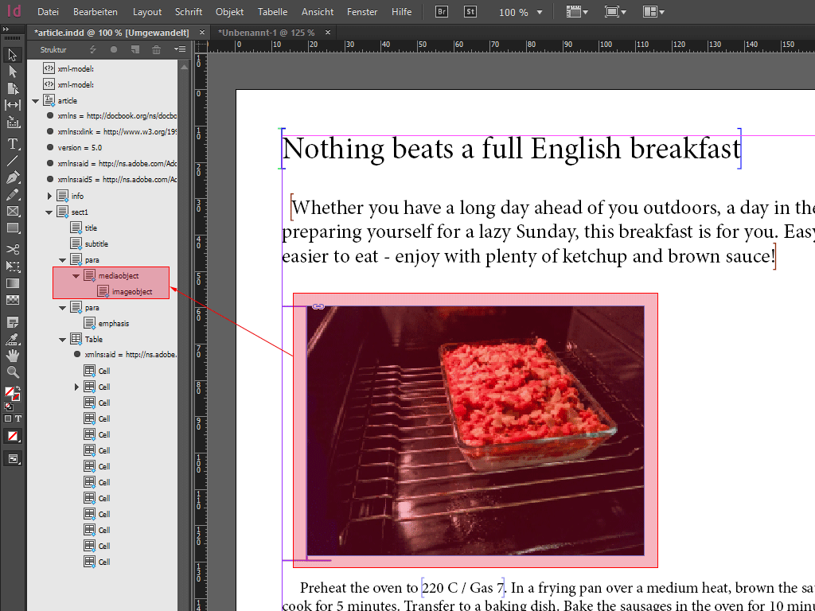The height and width of the screenshot is (611, 815).
Task: Select the Hand tool
Action: point(13,356)
